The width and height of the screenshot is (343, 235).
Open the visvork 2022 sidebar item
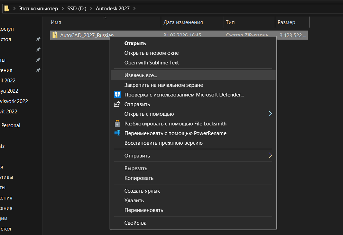pos(14,101)
